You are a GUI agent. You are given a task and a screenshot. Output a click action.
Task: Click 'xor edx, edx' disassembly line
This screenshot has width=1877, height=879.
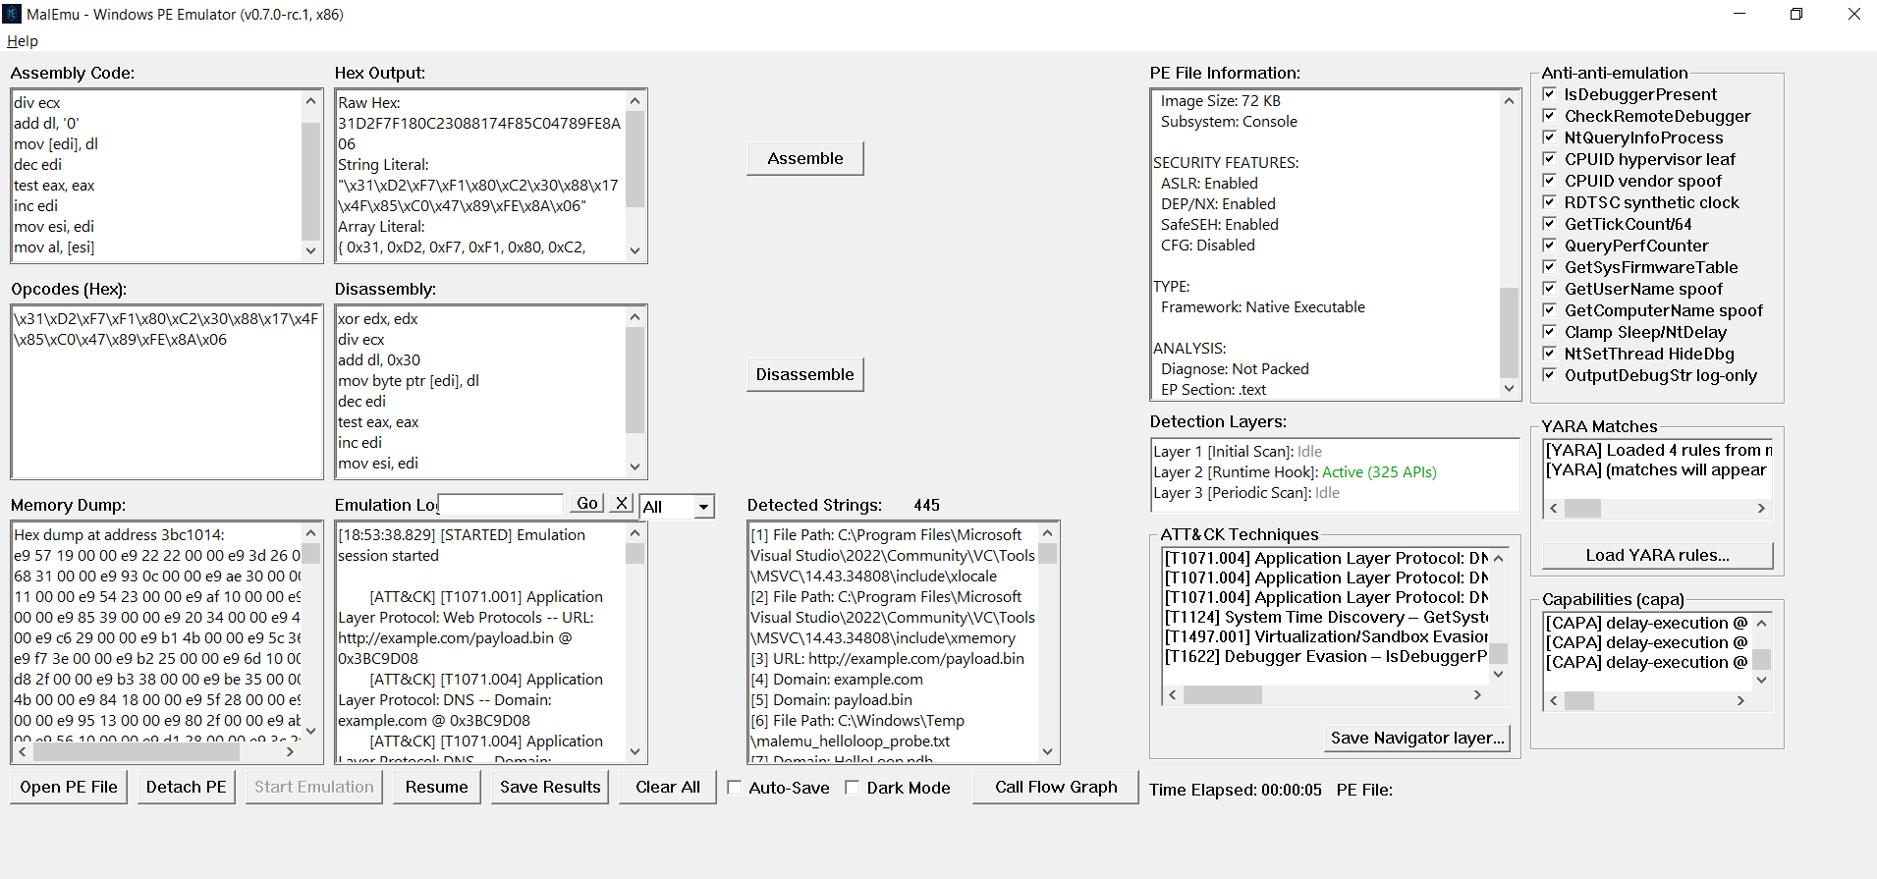[x=378, y=319]
